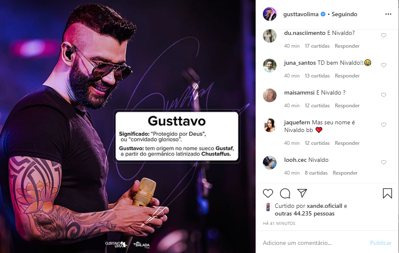Click the Publicar button
The height and width of the screenshot is (253, 399).
(x=381, y=243)
